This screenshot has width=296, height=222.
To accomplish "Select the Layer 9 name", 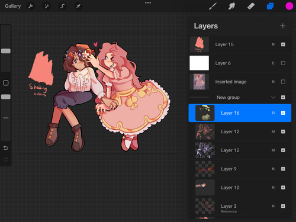I will [229, 169].
